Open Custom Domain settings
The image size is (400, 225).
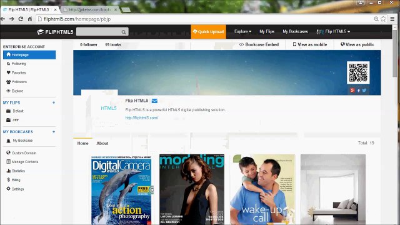click(21, 152)
